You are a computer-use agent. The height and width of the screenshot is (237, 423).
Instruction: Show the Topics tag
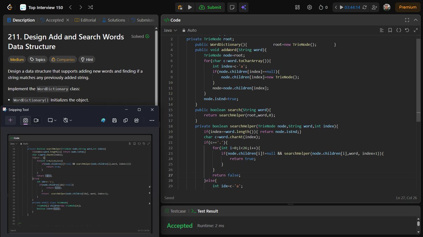pos(37,59)
